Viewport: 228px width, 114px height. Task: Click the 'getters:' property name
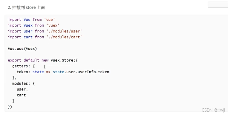[x=21, y=66]
